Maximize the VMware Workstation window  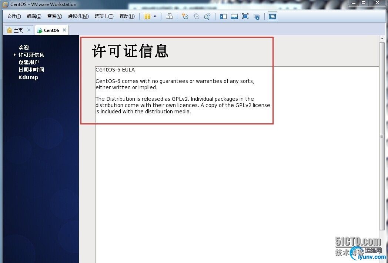coord(364,3)
